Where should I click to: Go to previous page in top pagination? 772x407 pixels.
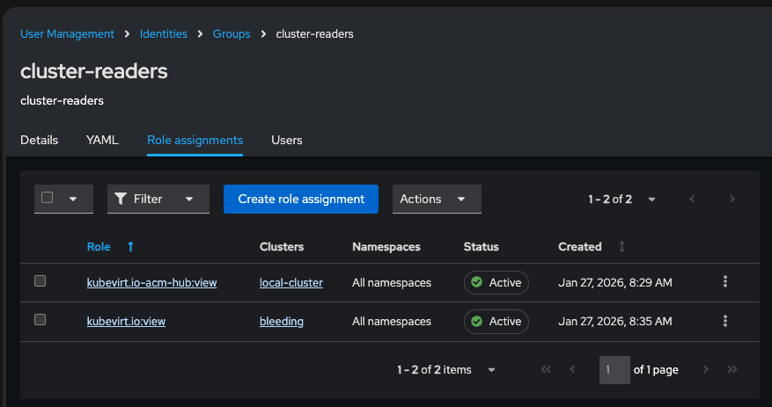[693, 200]
